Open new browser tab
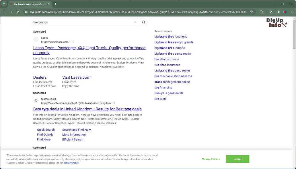 pyautogui.click(x=55, y=4)
